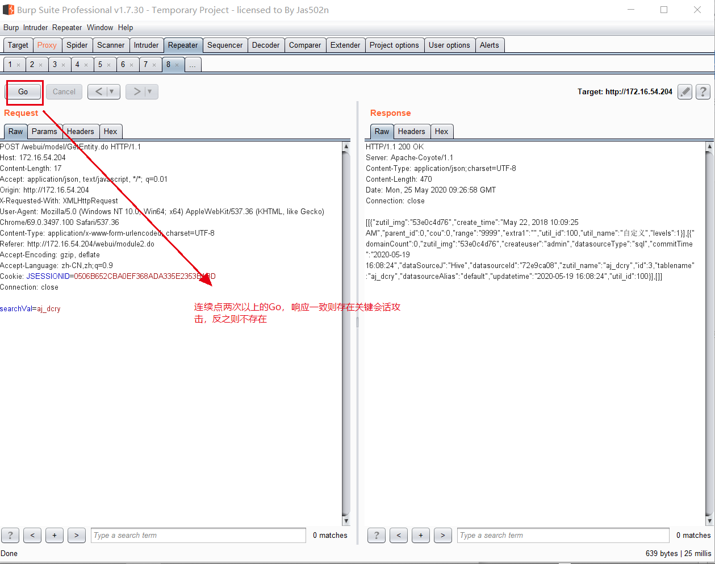Open the Comparer tab

click(x=305, y=45)
